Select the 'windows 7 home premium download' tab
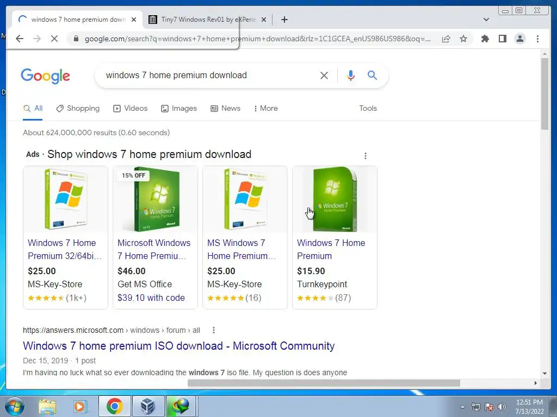The height and width of the screenshot is (417, 557). (x=78, y=20)
